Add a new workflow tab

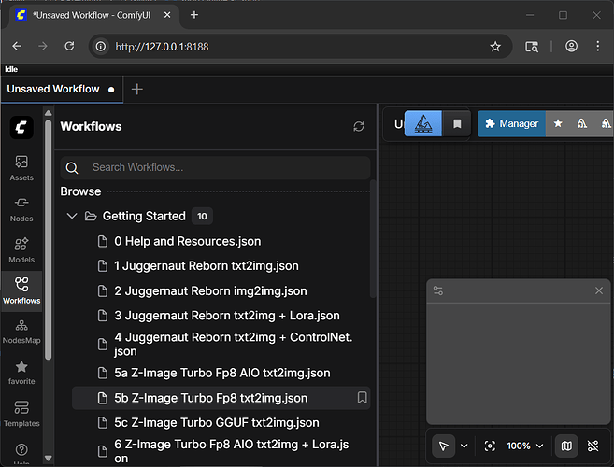(137, 89)
